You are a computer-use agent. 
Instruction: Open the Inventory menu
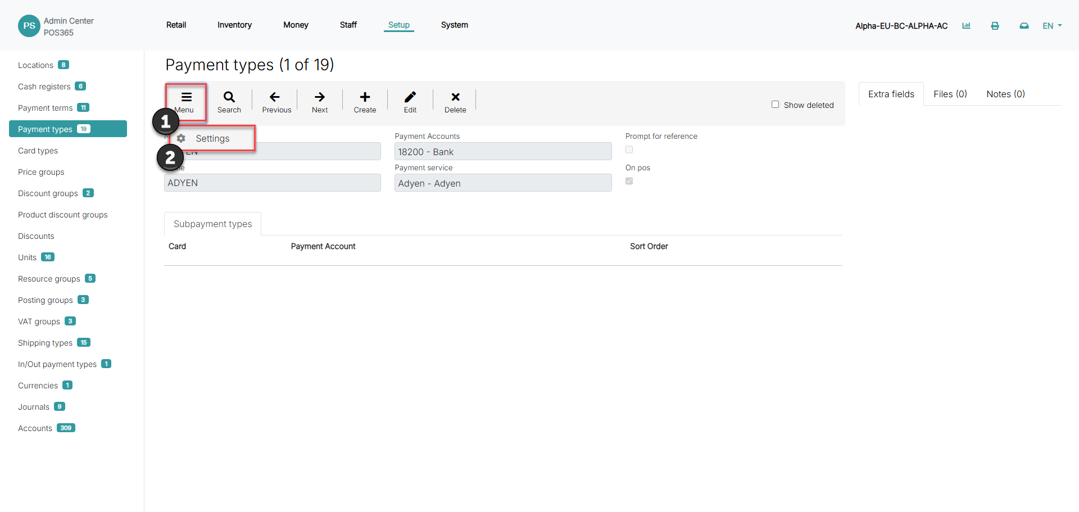[234, 25]
